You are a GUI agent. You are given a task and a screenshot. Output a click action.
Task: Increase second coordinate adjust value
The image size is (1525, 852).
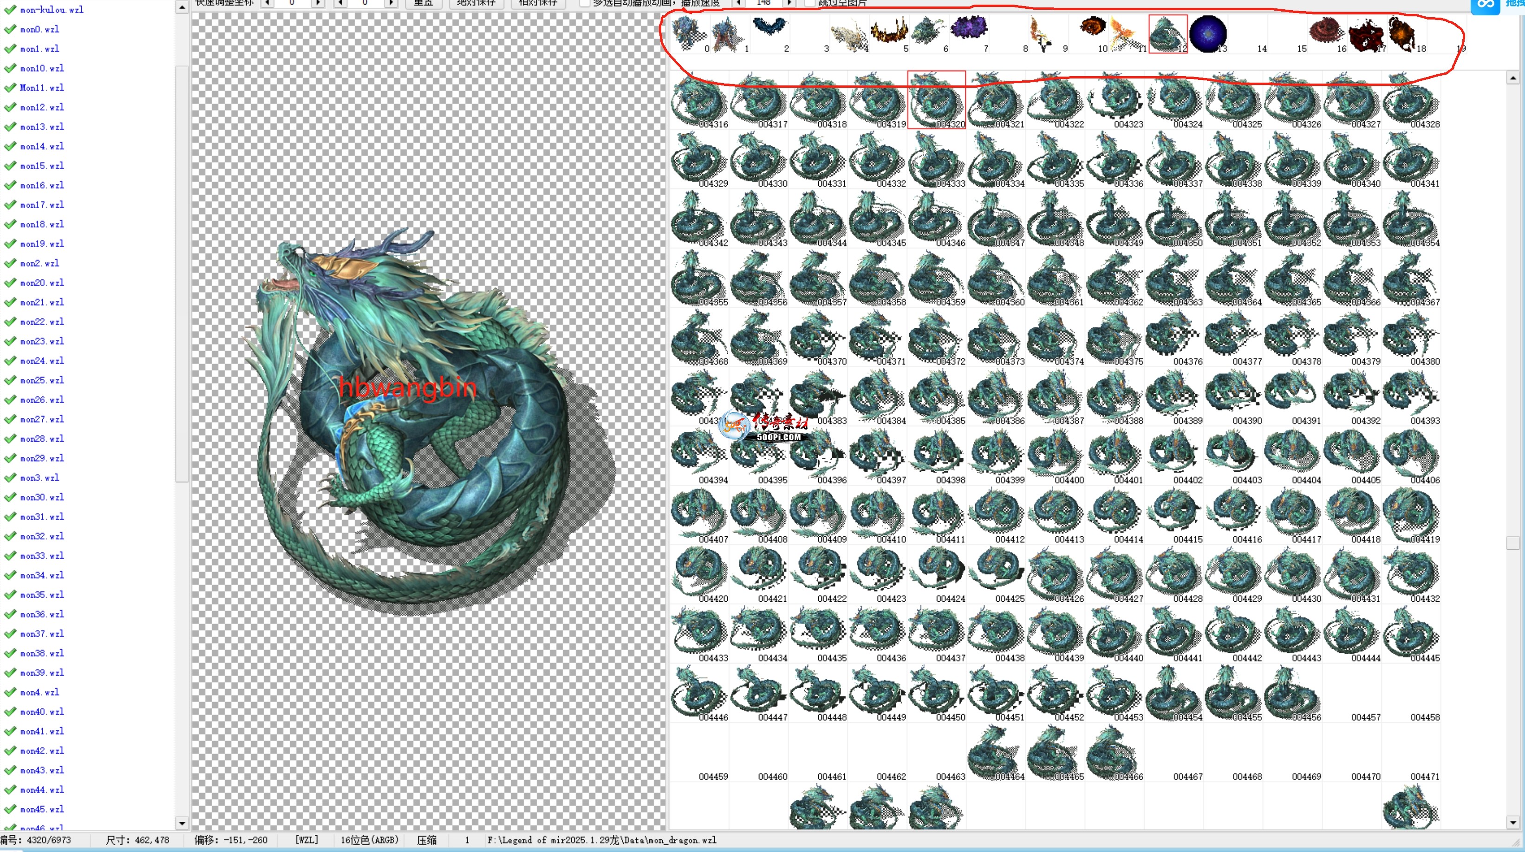(391, 3)
